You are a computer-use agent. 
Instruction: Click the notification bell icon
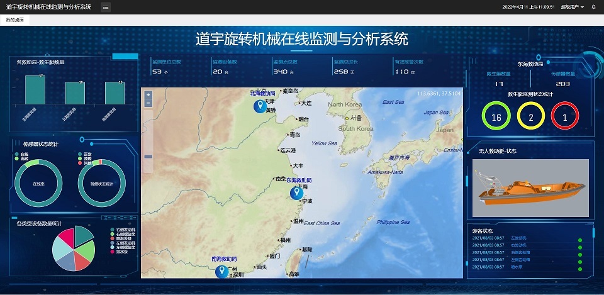tap(593, 7)
